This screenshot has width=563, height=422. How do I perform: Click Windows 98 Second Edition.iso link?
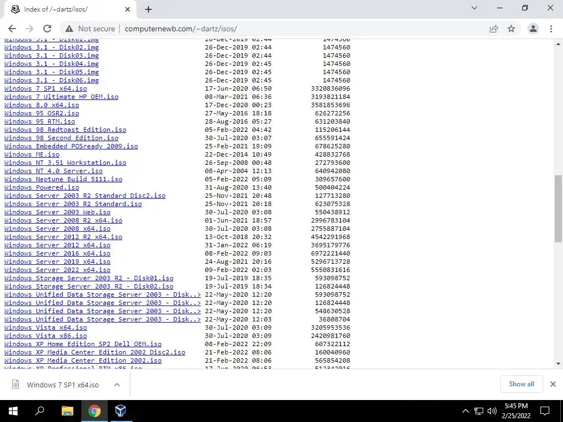pyautogui.click(x=62, y=138)
